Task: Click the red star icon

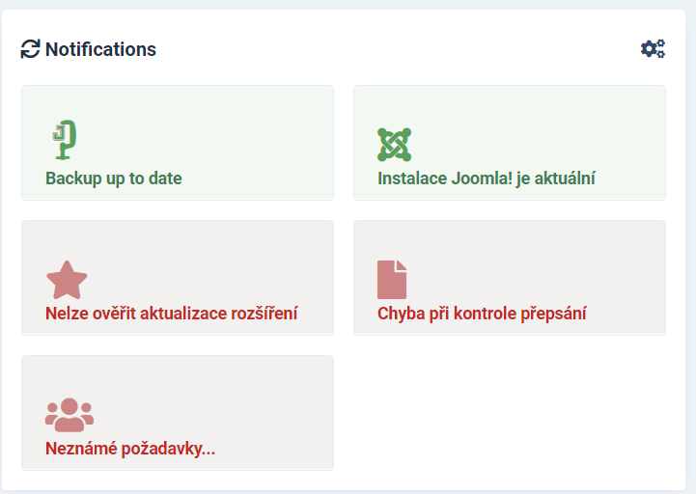Action: pyautogui.click(x=67, y=280)
